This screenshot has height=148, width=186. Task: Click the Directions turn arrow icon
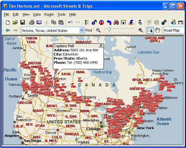tap(109, 22)
